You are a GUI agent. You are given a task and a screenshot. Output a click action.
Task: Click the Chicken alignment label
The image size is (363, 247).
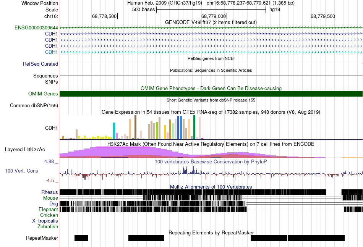pyautogui.click(x=49, y=215)
